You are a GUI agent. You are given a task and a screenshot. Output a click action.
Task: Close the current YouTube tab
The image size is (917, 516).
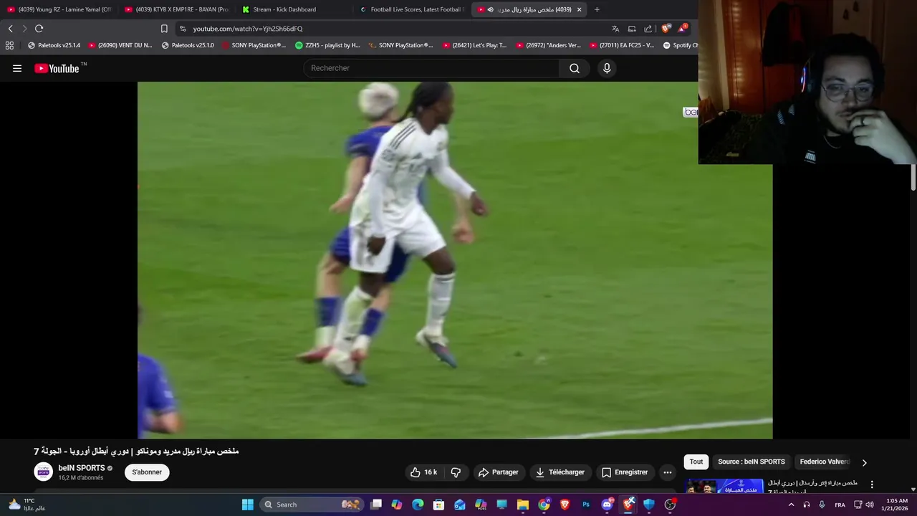[x=579, y=9]
